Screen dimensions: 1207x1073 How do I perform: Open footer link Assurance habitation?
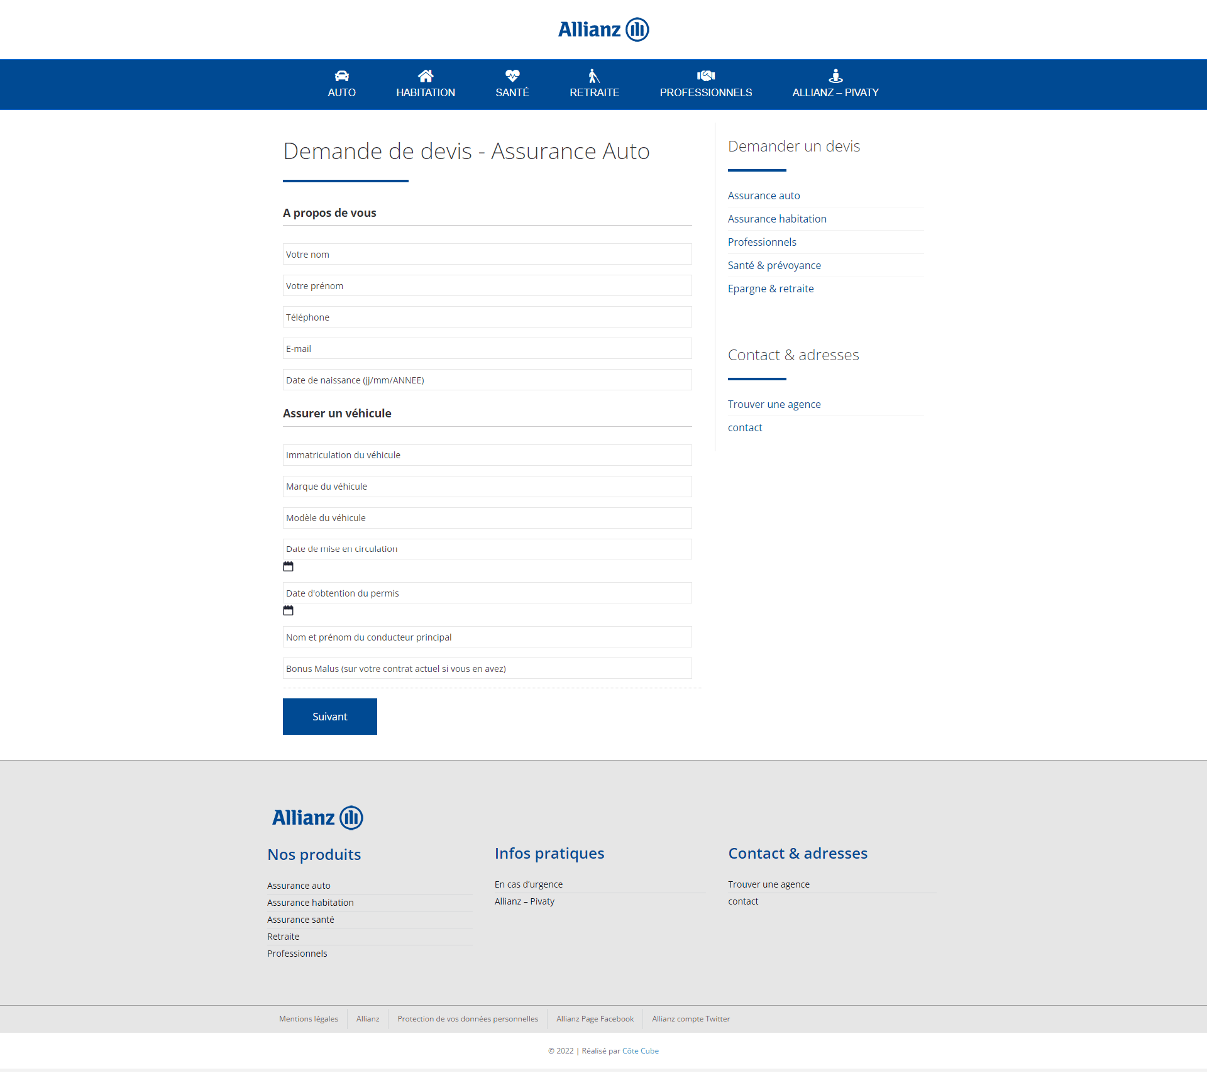(x=311, y=903)
